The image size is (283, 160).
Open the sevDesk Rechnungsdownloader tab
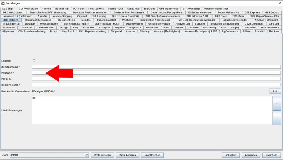coord(197,20)
